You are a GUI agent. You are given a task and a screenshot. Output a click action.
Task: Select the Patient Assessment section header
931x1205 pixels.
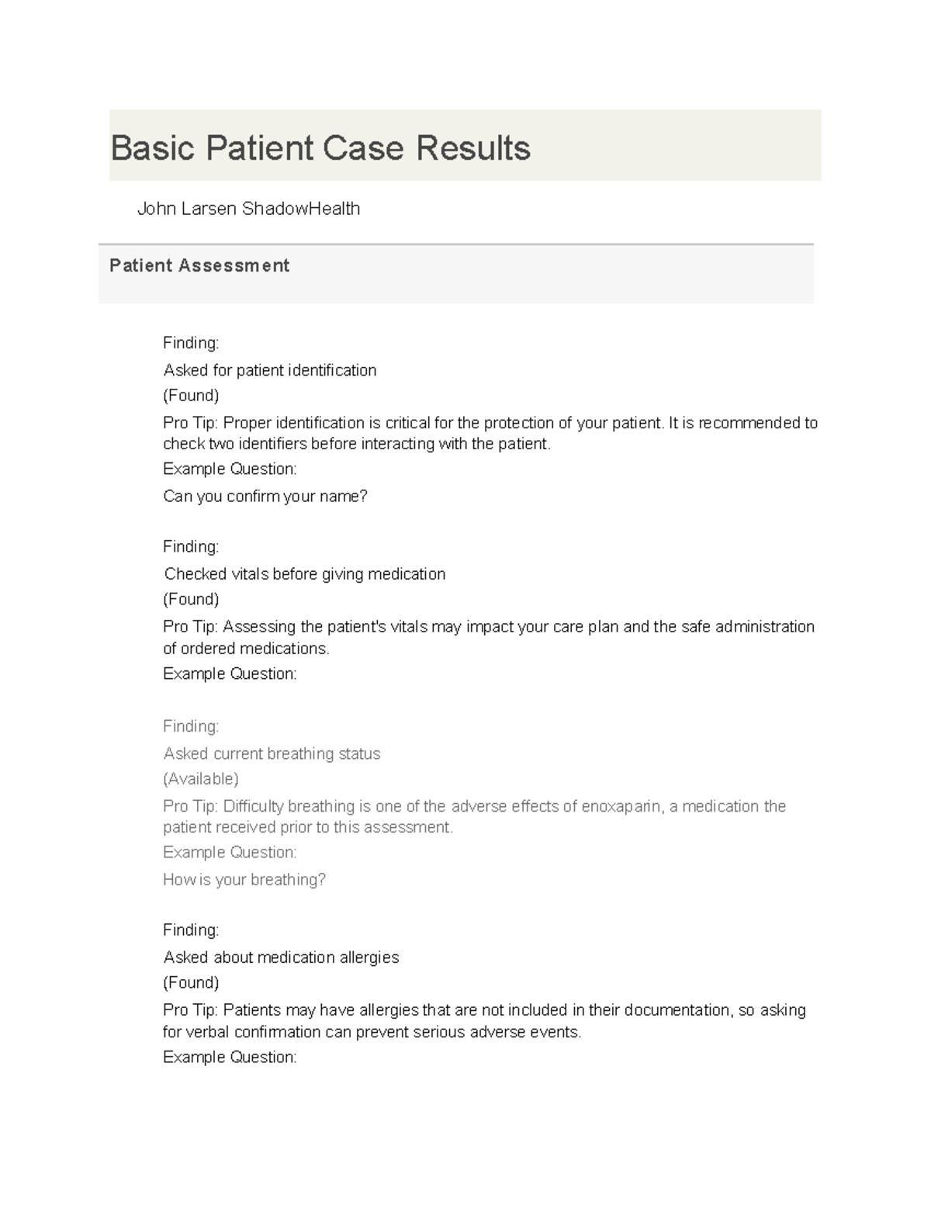coord(199,265)
